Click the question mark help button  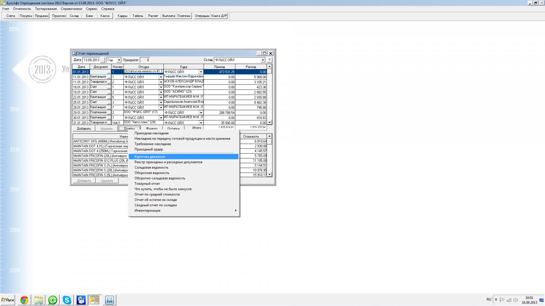coord(269,60)
